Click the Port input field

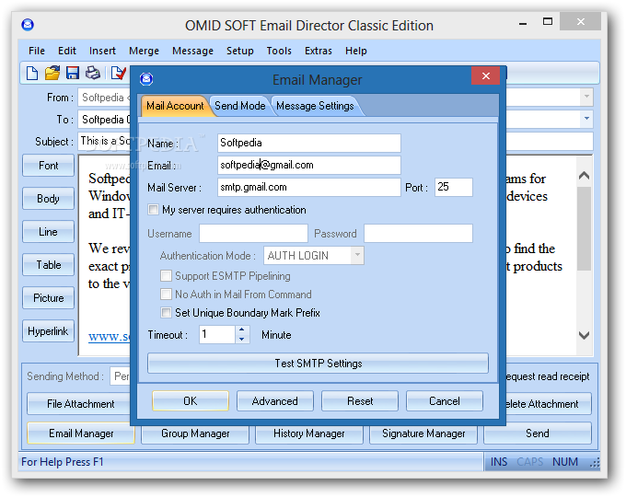(454, 187)
